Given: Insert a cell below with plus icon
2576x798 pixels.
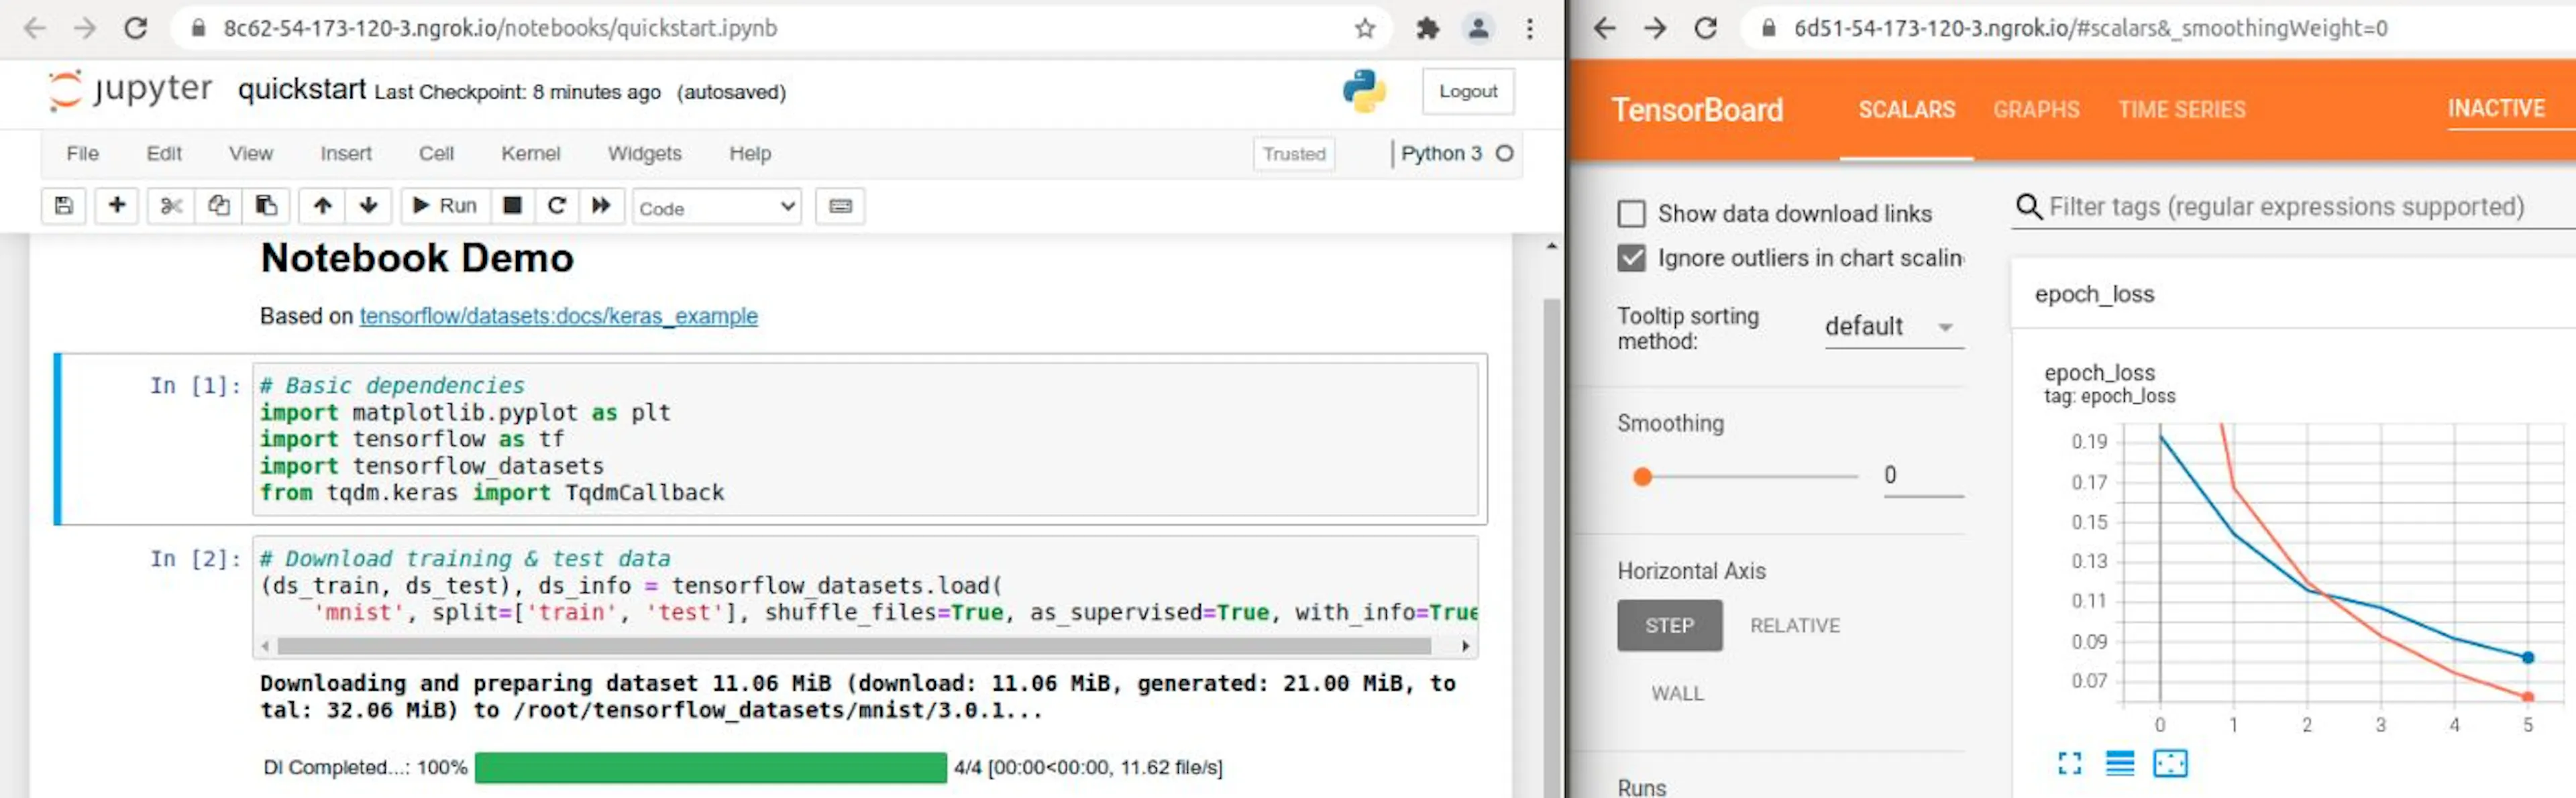Looking at the screenshot, I should [x=117, y=206].
